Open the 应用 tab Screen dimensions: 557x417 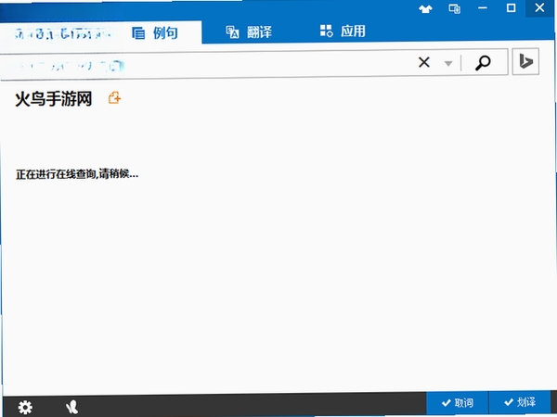pos(343,32)
